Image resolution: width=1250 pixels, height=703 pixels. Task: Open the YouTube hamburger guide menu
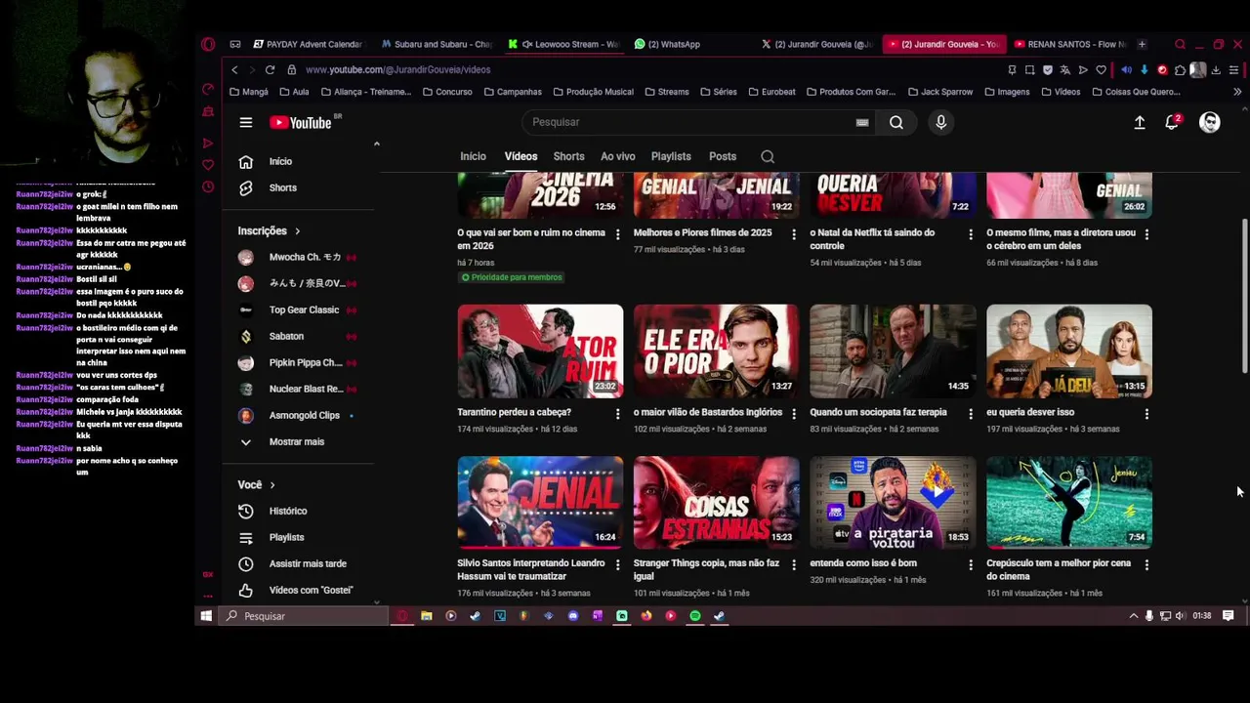pyautogui.click(x=246, y=122)
